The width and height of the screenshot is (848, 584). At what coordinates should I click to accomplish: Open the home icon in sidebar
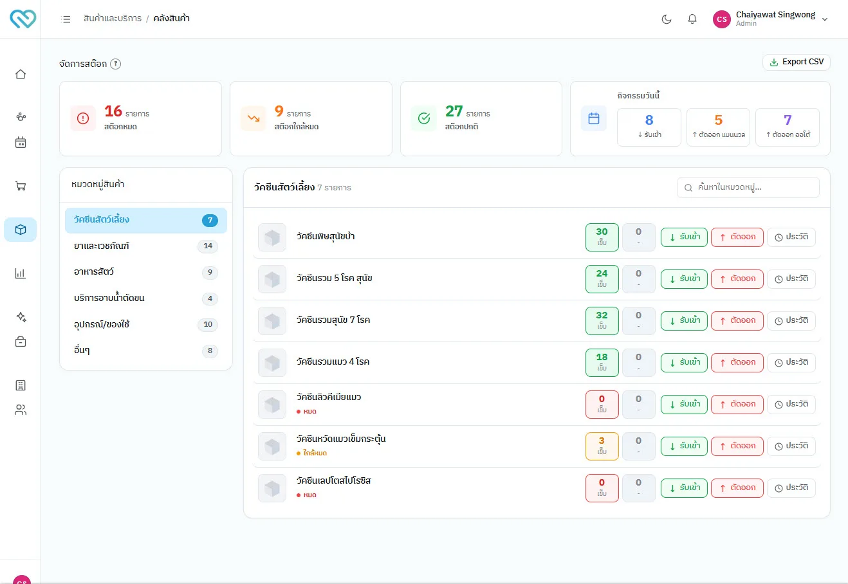click(x=21, y=74)
